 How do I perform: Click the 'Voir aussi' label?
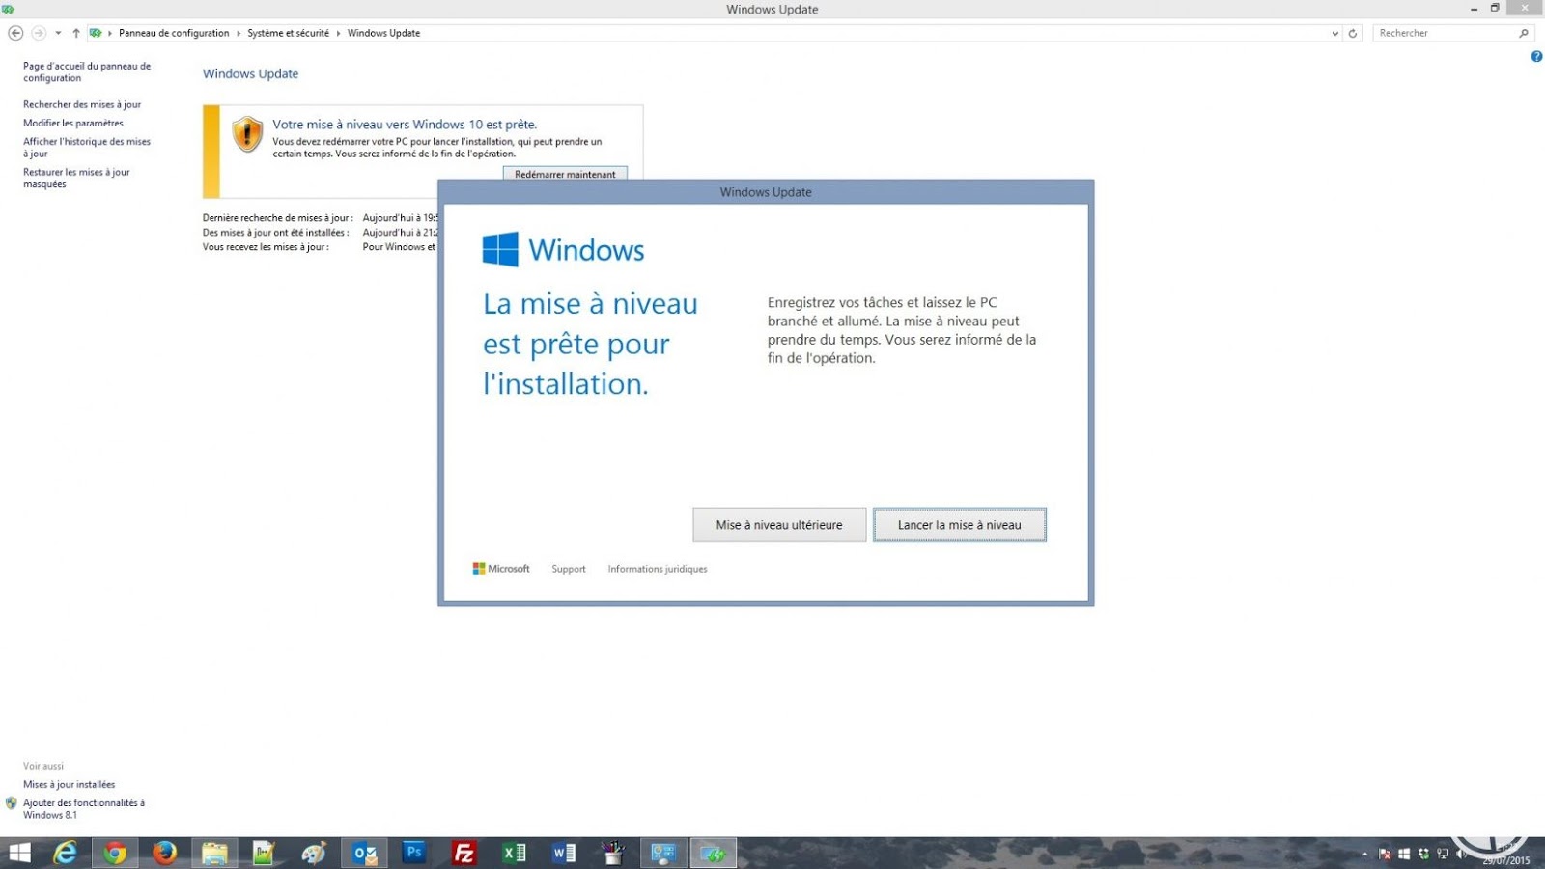43,766
